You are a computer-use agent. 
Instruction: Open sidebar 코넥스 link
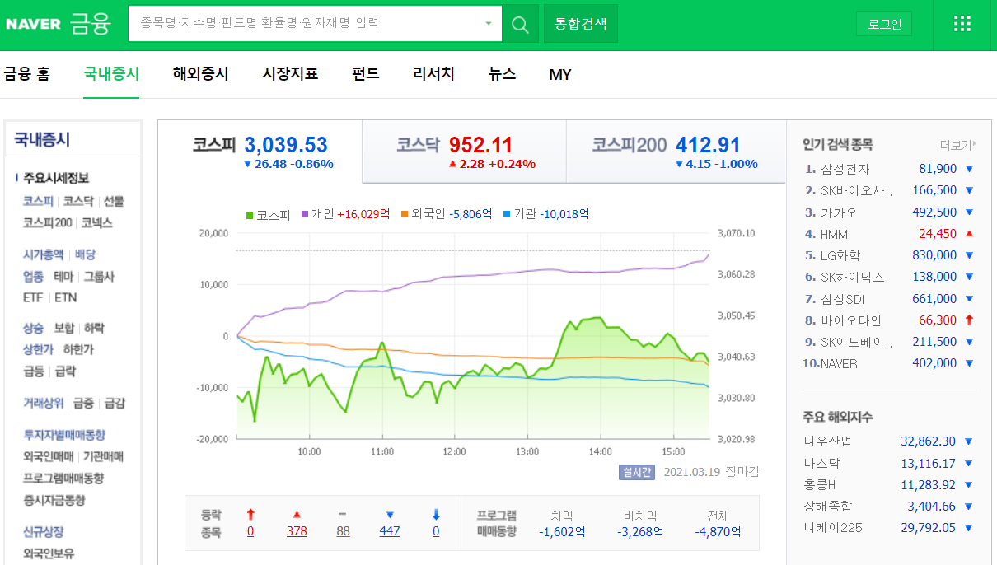click(x=96, y=222)
